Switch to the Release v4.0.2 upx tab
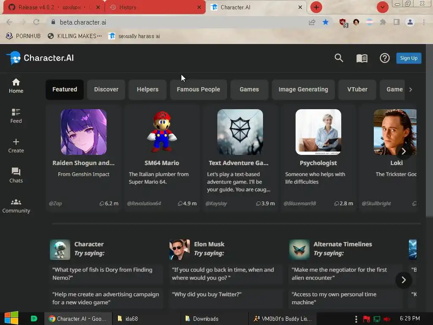The width and height of the screenshot is (433, 325). click(x=54, y=7)
